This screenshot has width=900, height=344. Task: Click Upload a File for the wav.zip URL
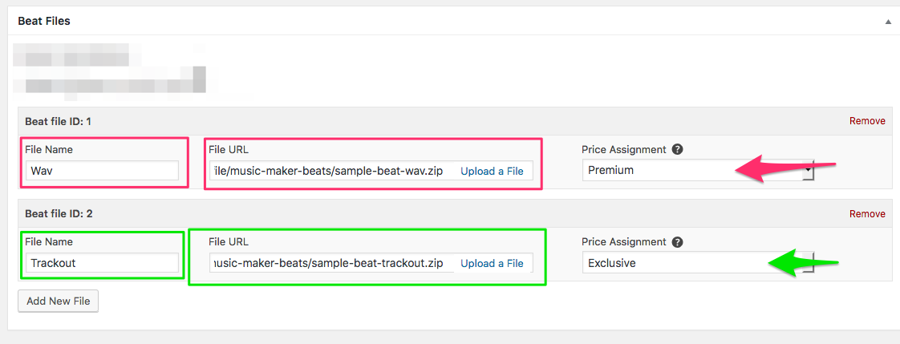click(x=492, y=171)
